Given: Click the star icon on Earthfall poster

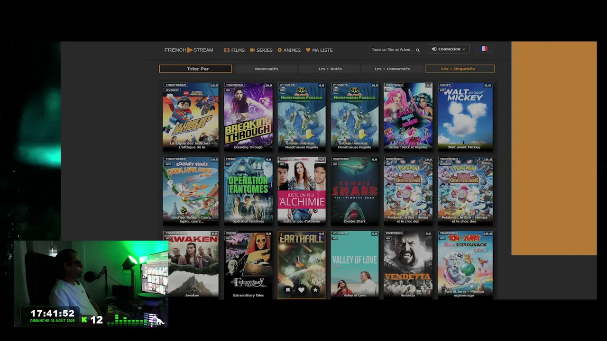Looking at the screenshot, I should [315, 290].
